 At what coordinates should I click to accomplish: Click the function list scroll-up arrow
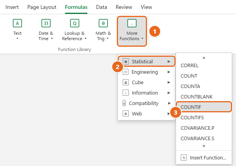[204, 58]
